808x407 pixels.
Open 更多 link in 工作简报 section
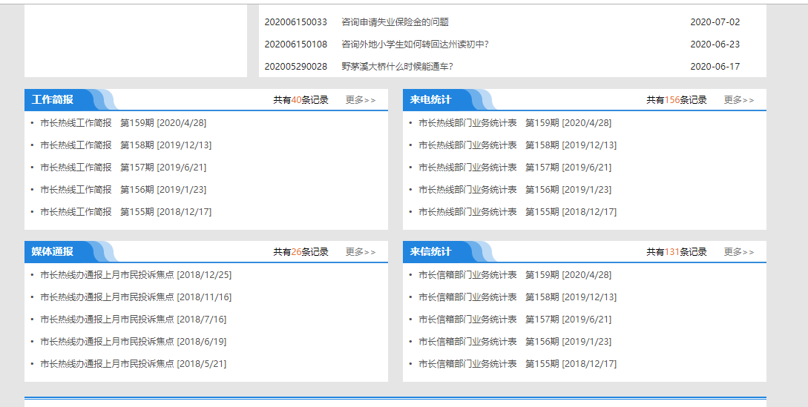point(361,100)
